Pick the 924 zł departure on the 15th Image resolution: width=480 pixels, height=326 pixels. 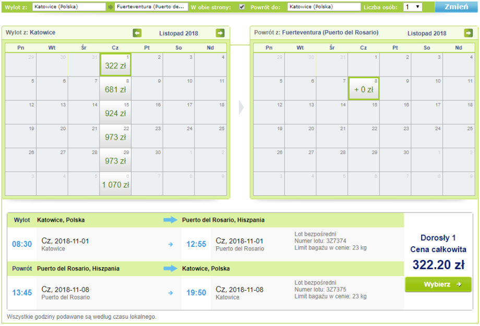(115, 112)
